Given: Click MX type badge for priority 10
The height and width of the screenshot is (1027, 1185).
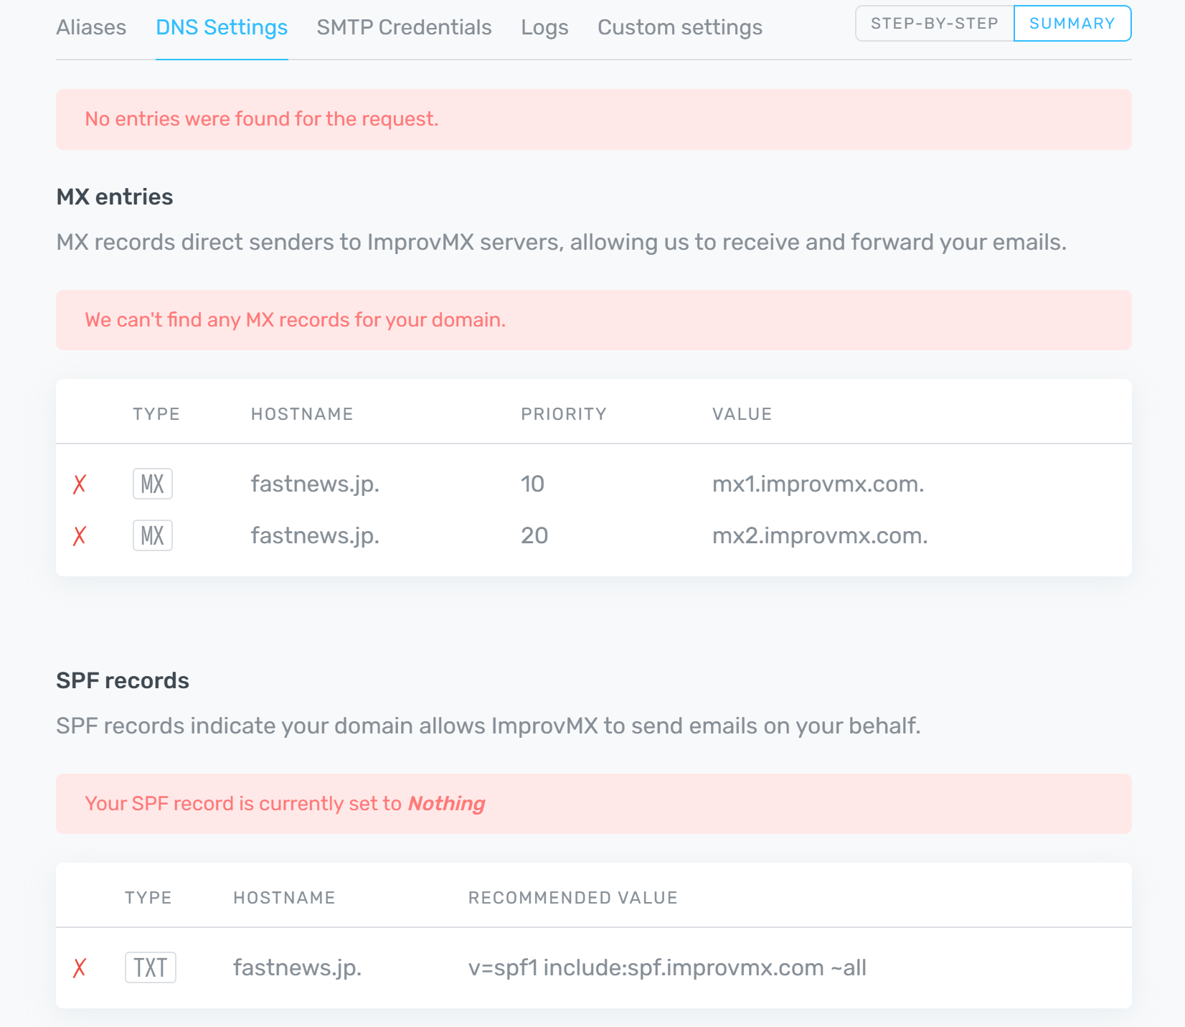Looking at the screenshot, I should pyautogui.click(x=153, y=484).
